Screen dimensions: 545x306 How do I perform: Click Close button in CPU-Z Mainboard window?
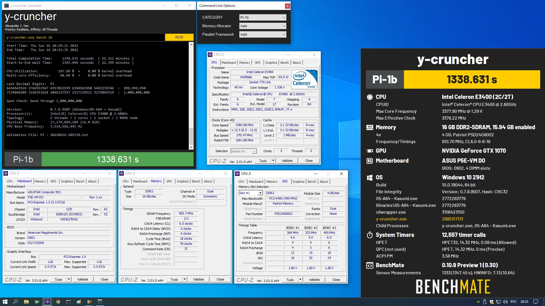coord(104,279)
